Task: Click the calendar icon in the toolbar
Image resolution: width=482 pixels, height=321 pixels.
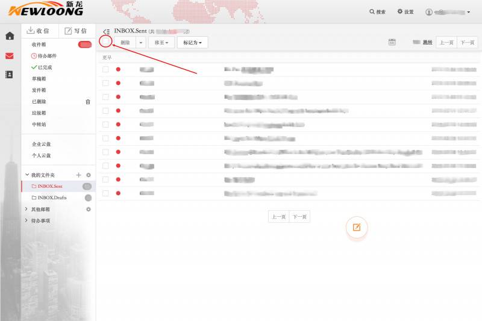Action: 392,42
